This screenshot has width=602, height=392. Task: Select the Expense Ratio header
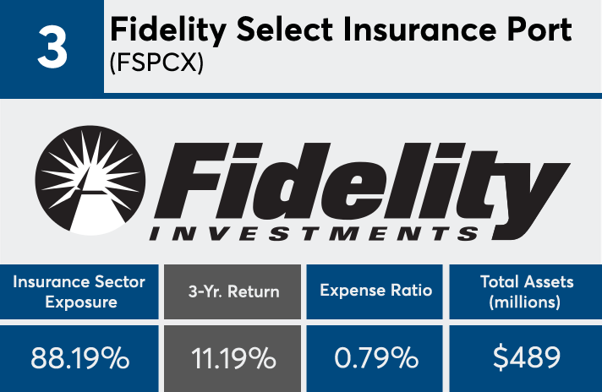click(x=375, y=291)
